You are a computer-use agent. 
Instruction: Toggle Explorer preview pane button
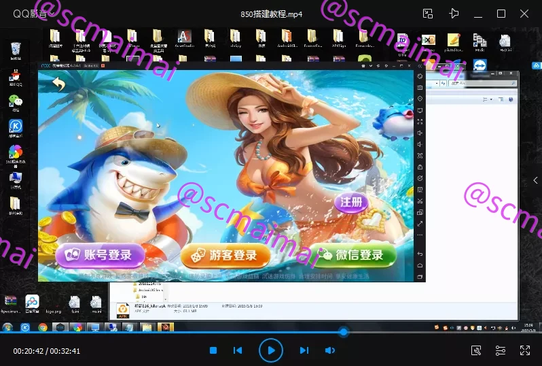pos(501,100)
